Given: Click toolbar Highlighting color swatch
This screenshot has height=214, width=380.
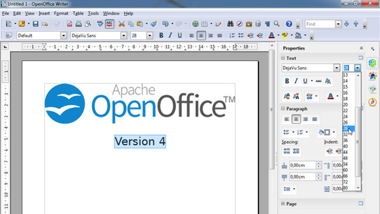Looking at the screenshot, I should tap(285, 36).
